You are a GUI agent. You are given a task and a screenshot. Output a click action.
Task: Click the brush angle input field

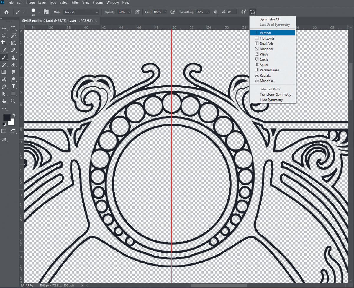point(232,12)
